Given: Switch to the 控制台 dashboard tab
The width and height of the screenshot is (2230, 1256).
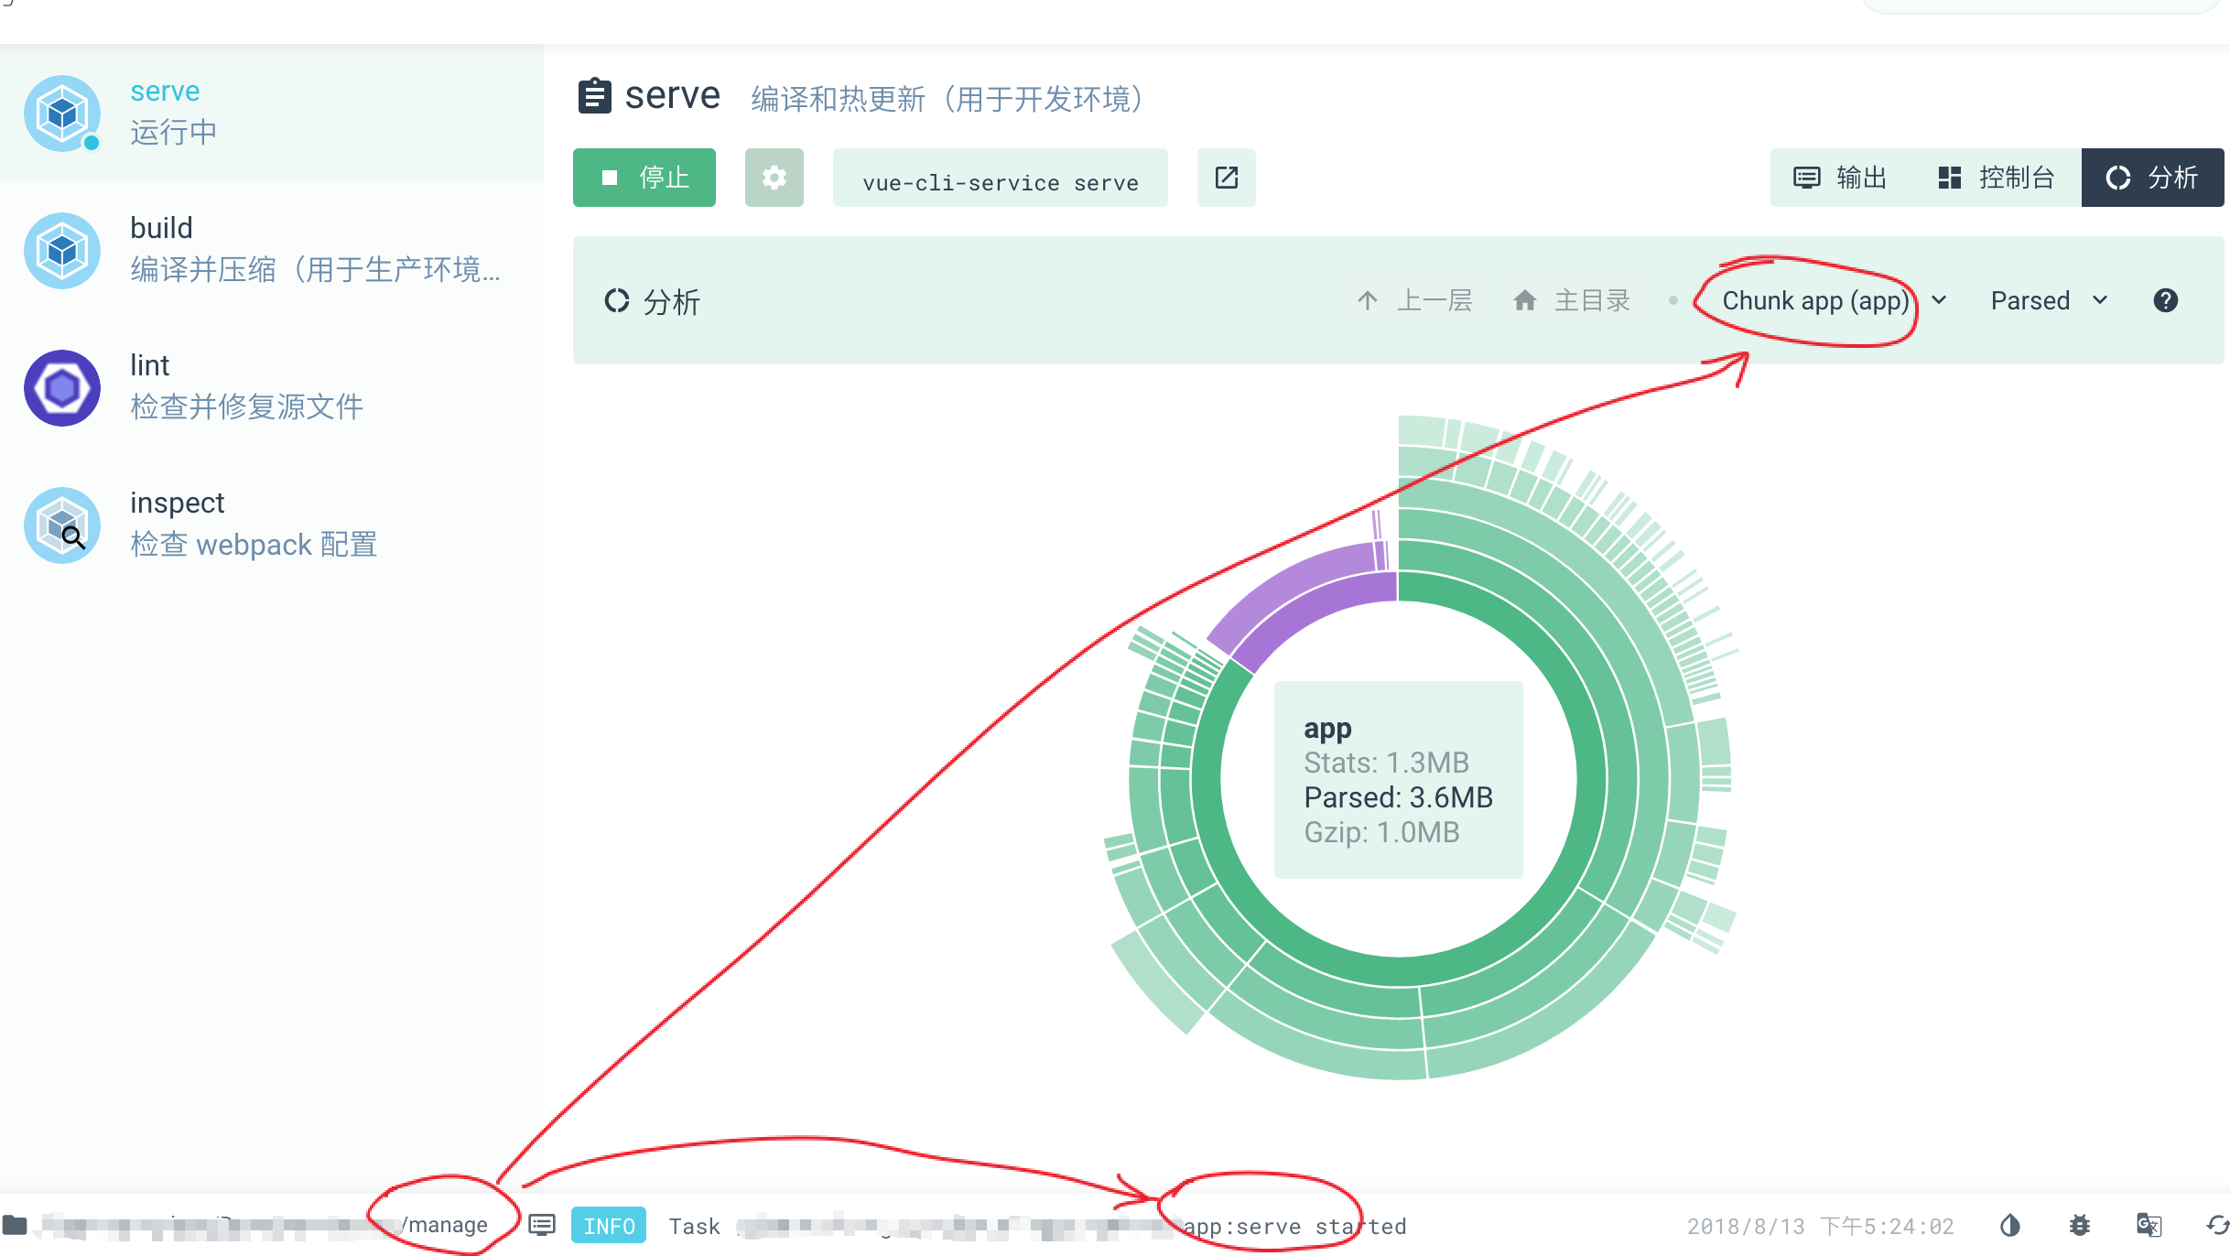Looking at the screenshot, I should tap(1996, 178).
